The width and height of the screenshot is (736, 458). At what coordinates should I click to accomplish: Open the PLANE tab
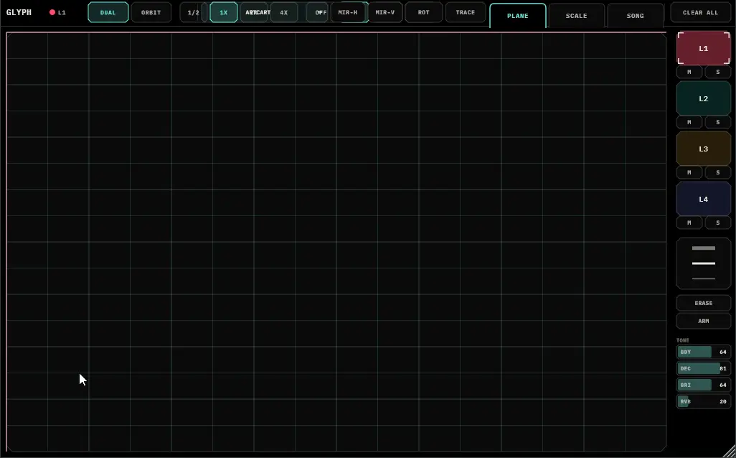pos(518,16)
